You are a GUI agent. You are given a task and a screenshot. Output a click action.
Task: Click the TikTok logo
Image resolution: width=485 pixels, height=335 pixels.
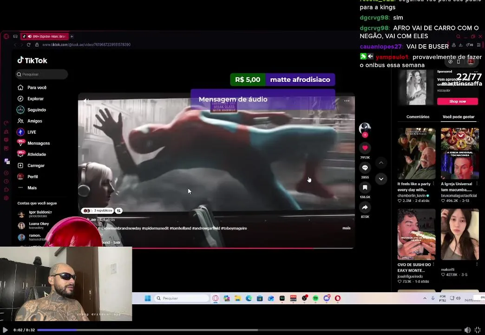pos(32,60)
